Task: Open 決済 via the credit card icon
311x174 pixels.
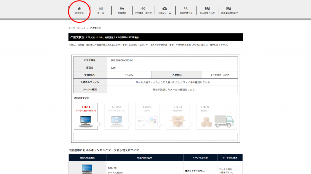Action: pyautogui.click(x=101, y=9)
